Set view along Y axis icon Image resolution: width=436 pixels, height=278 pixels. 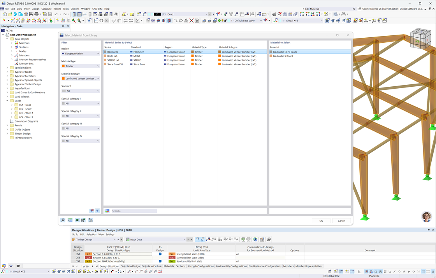(x=308, y=14)
